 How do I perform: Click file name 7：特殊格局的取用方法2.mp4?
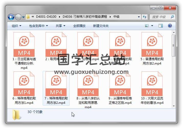[56, 100]
